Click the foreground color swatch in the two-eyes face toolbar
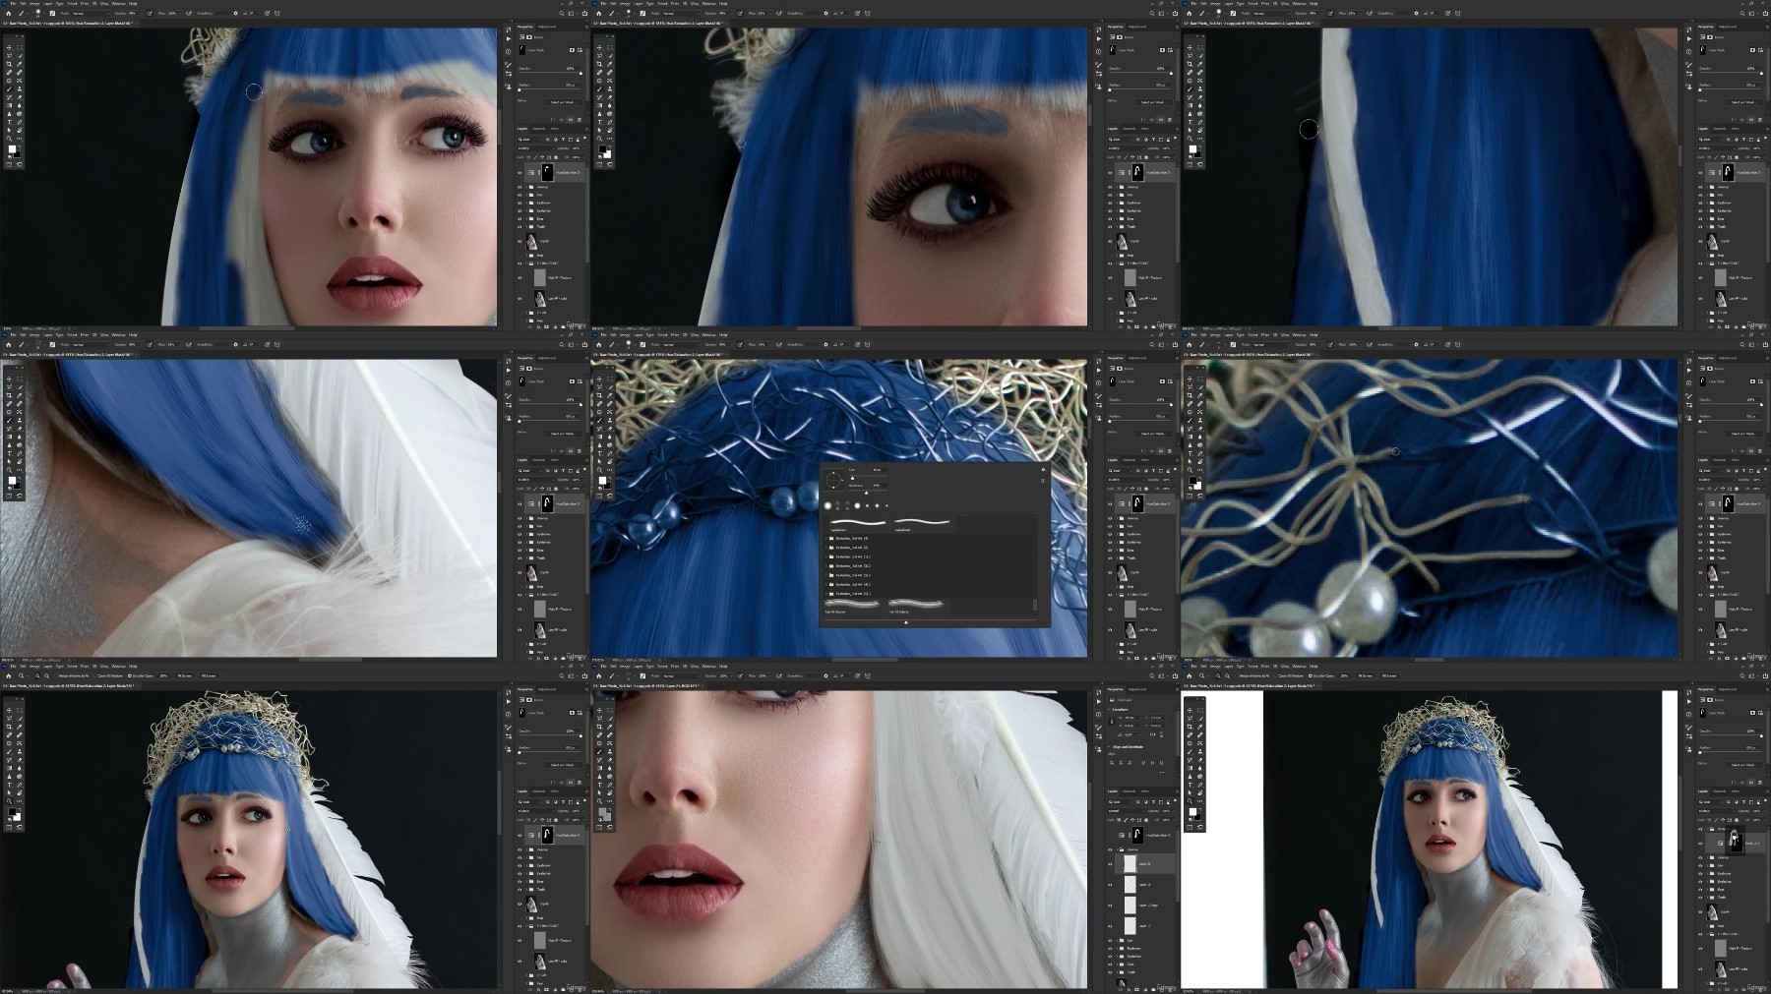1771x994 pixels. tap(12, 149)
